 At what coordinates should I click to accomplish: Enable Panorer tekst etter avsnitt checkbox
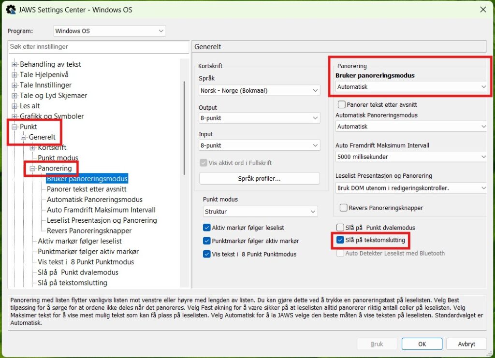342,105
